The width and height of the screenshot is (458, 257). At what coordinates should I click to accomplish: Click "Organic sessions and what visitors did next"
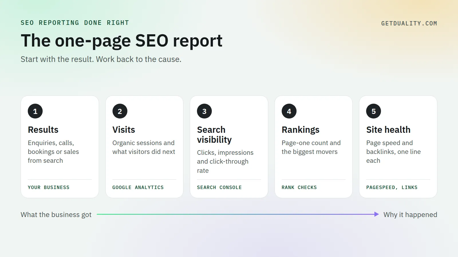[144, 147]
